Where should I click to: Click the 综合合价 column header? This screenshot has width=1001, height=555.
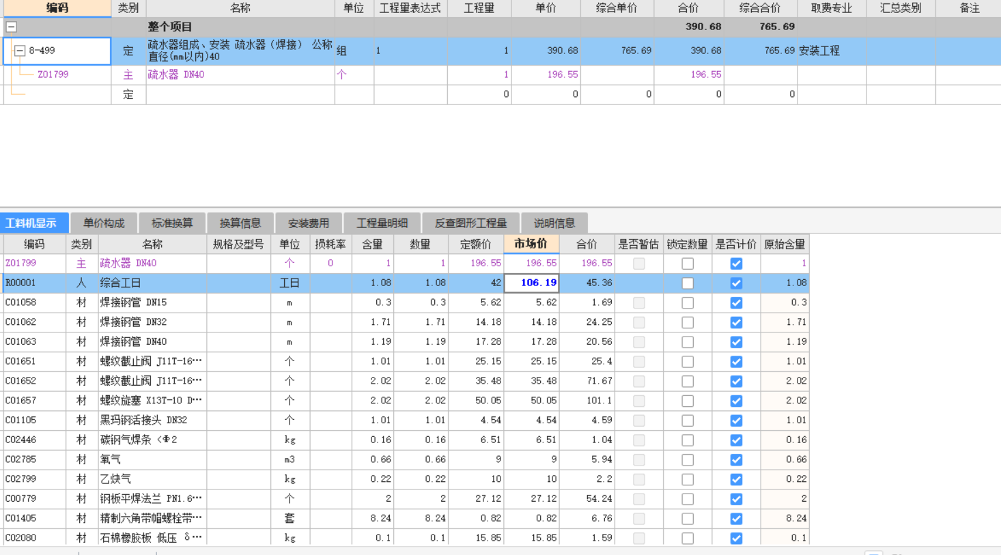[760, 8]
